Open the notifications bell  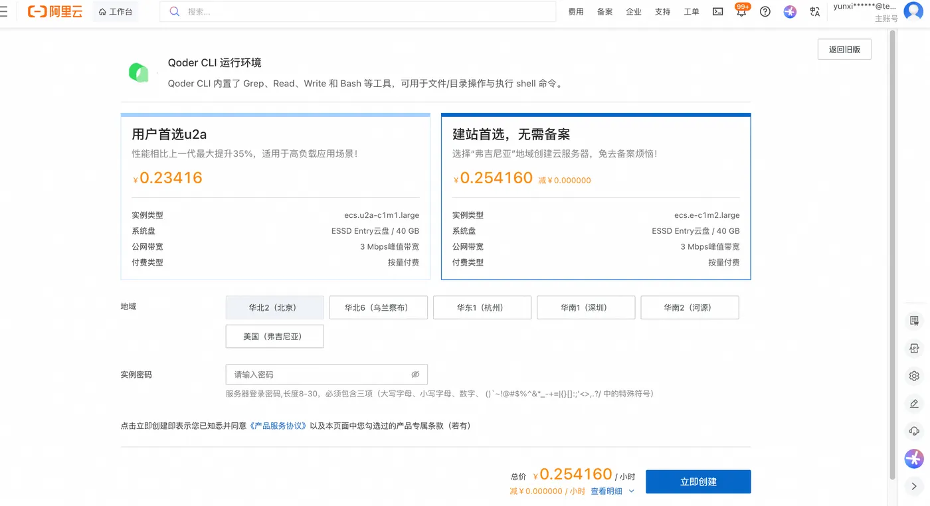pyautogui.click(x=741, y=12)
